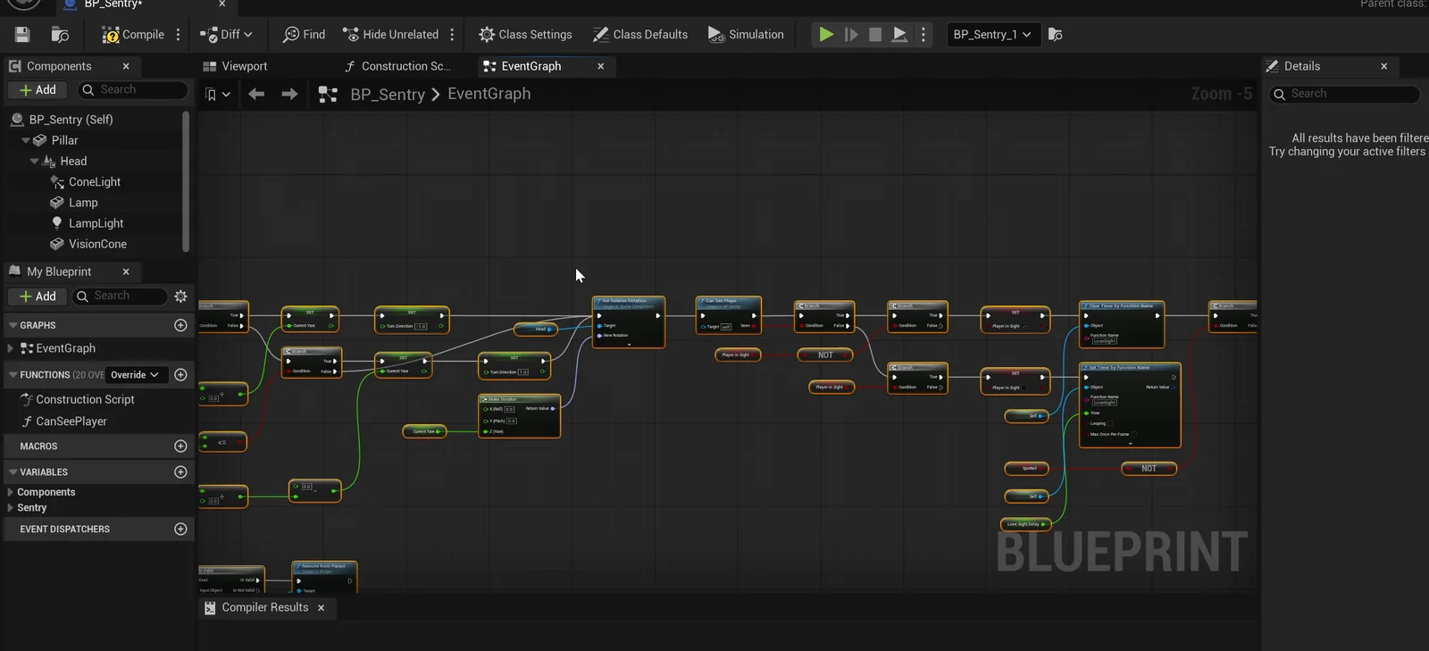Image resolution: width=1429 pixels, height=651 pixels.
Task: Select Construction Script function
Action: 85,400
